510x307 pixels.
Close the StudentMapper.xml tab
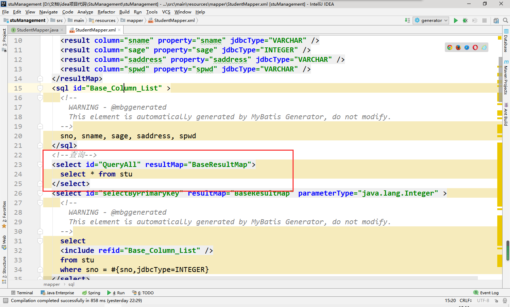coord(119,30)
